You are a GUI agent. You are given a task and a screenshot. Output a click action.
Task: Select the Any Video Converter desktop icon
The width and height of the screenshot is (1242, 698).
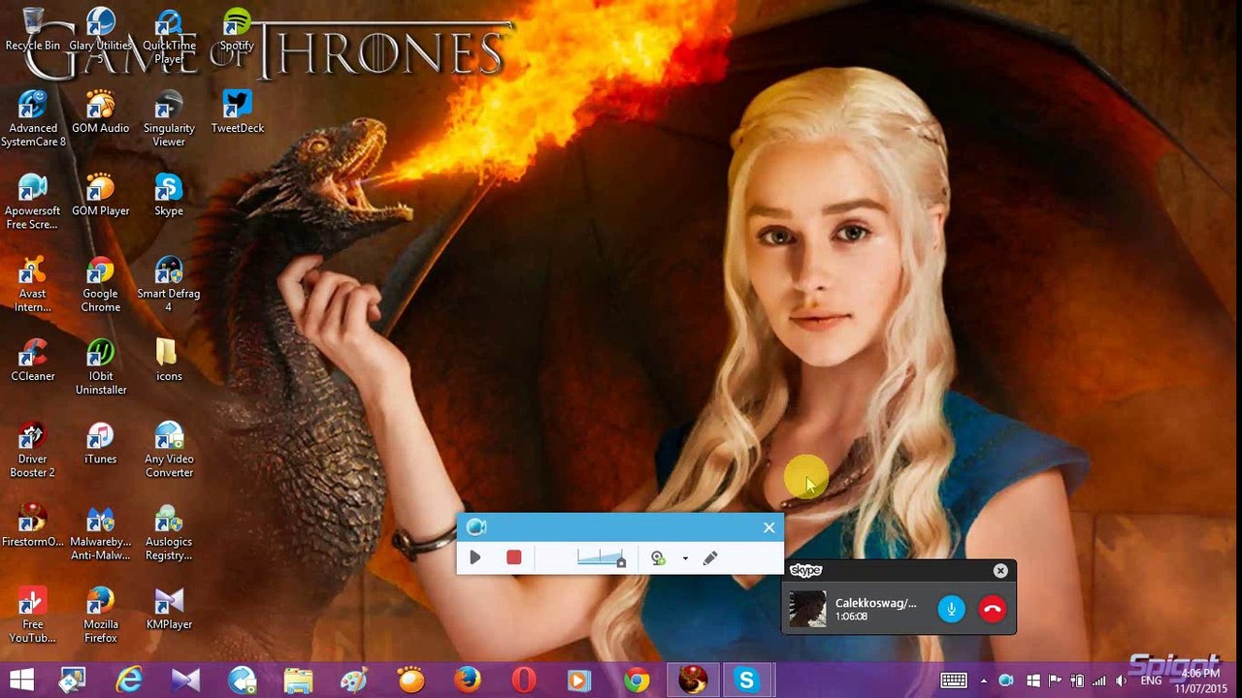[x=169, y=450]
